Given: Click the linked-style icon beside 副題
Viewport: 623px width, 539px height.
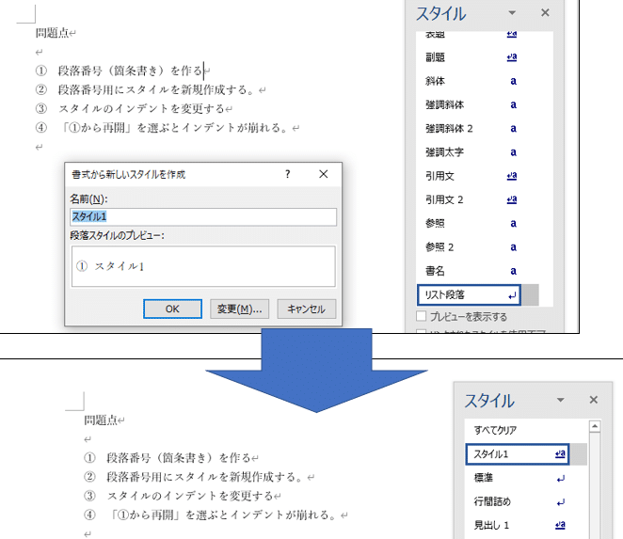Looking at the screenshot, I should coord(512,57).
